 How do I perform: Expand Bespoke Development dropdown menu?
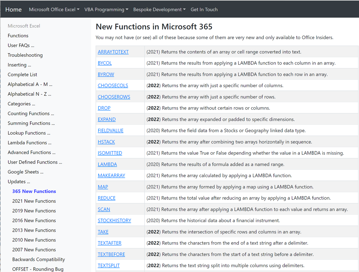click(x=159, y=10)
